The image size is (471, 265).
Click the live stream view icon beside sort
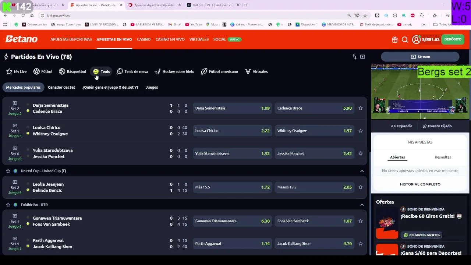[362, 57]
